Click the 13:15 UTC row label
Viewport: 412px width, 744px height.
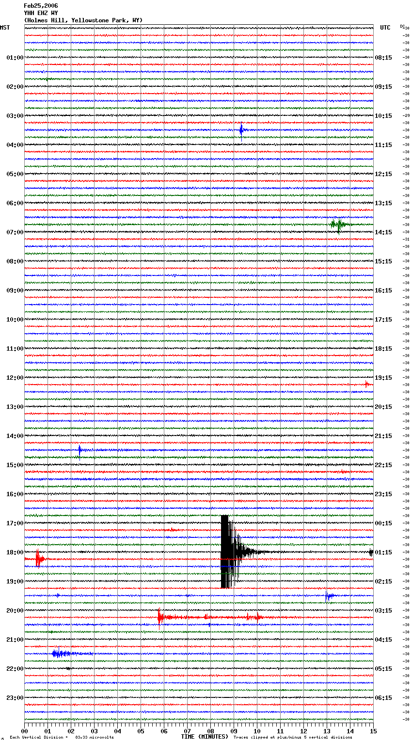click(383, 203)
